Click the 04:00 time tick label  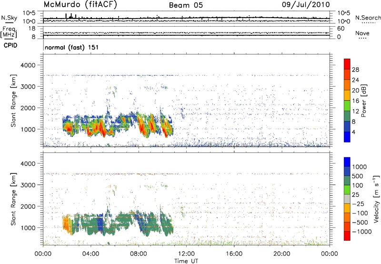click(x=90, y=254)
